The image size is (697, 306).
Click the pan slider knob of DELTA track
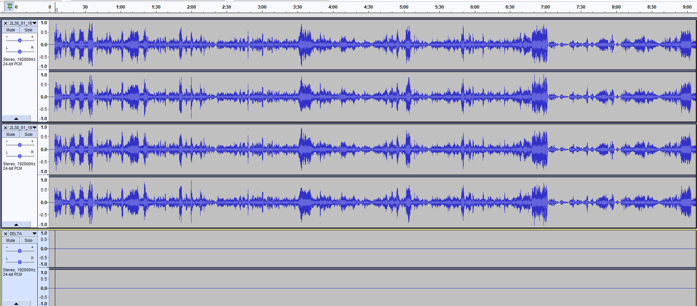[20, 262]
